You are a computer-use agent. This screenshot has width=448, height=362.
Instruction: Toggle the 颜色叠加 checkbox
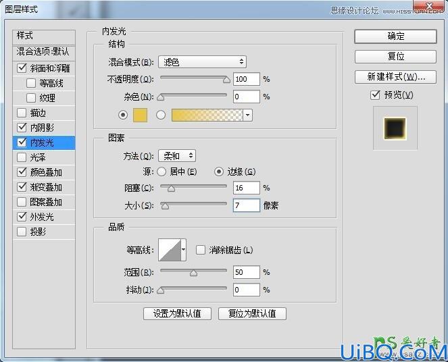[x=22, y=172]
